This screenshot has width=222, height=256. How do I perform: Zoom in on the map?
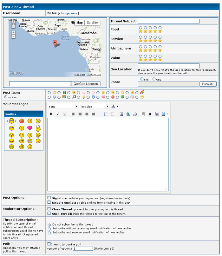pos(13,32)
